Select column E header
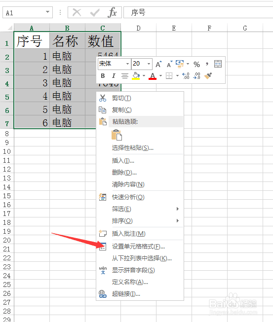This screenshot has width=273, height=322. coord(174,28)
